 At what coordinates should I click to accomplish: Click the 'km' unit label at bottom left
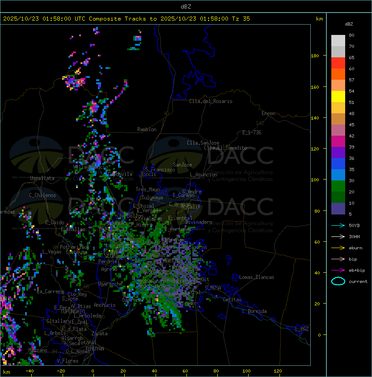(7, 372)
